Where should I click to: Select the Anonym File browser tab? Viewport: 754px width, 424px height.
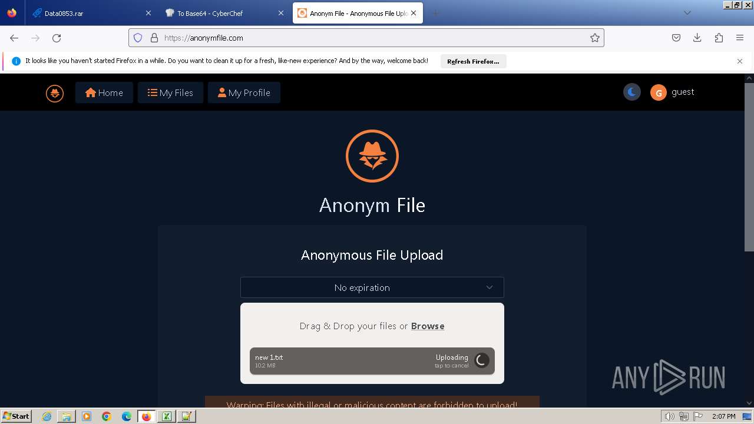pyautogui.click(x=358, y=13)
